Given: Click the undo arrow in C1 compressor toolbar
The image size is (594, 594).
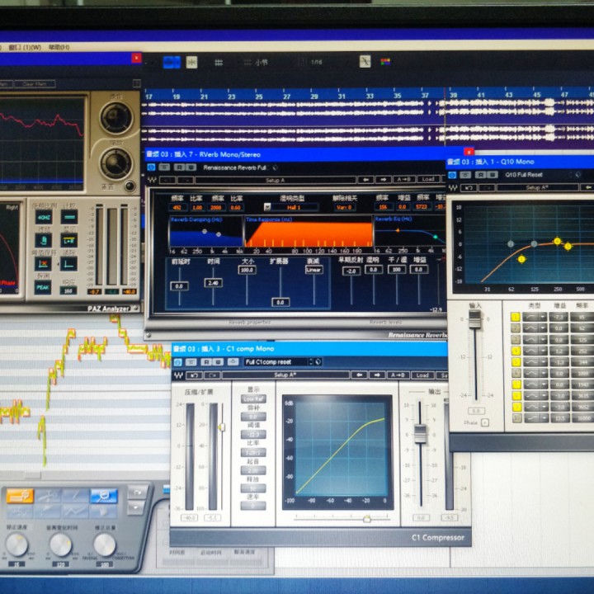Looking at the screenshot, I should click(196, 375).
